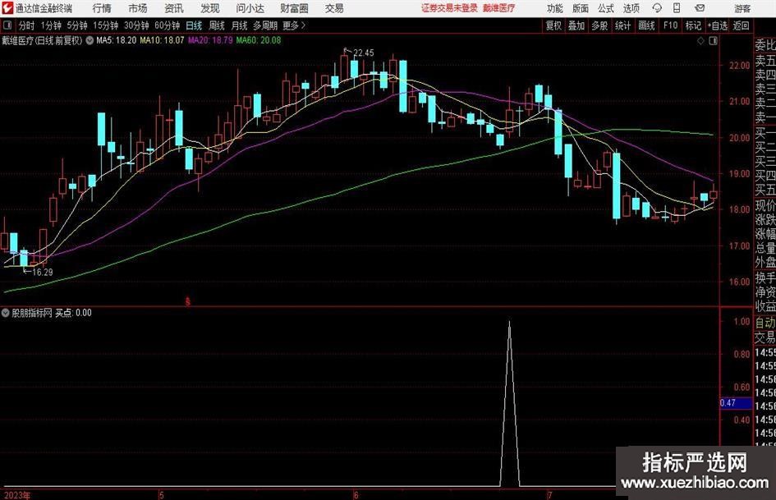Viewport: 776px width, 500px height.
Task: Click the red 戴维医疗 stock name in title bar
Action: (x=499, y=8)
